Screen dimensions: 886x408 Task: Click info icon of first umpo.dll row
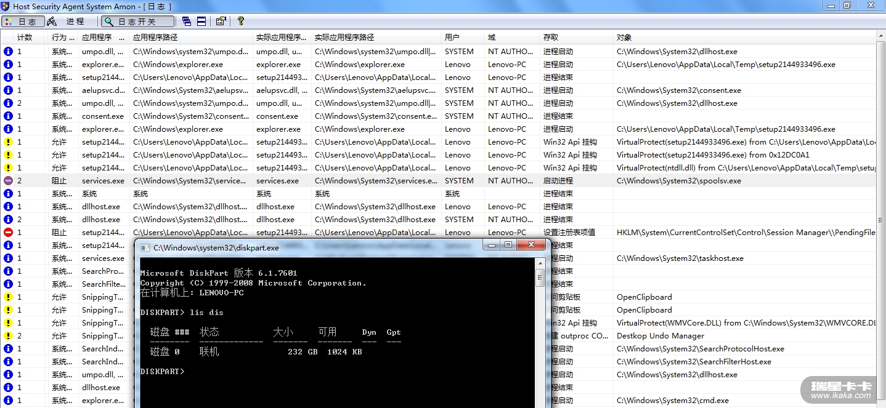point(7,52)
